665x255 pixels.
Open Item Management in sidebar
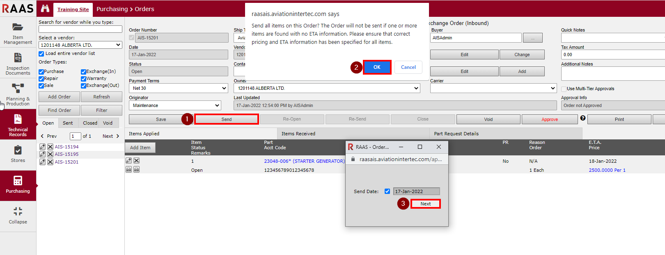click(18, 33)
